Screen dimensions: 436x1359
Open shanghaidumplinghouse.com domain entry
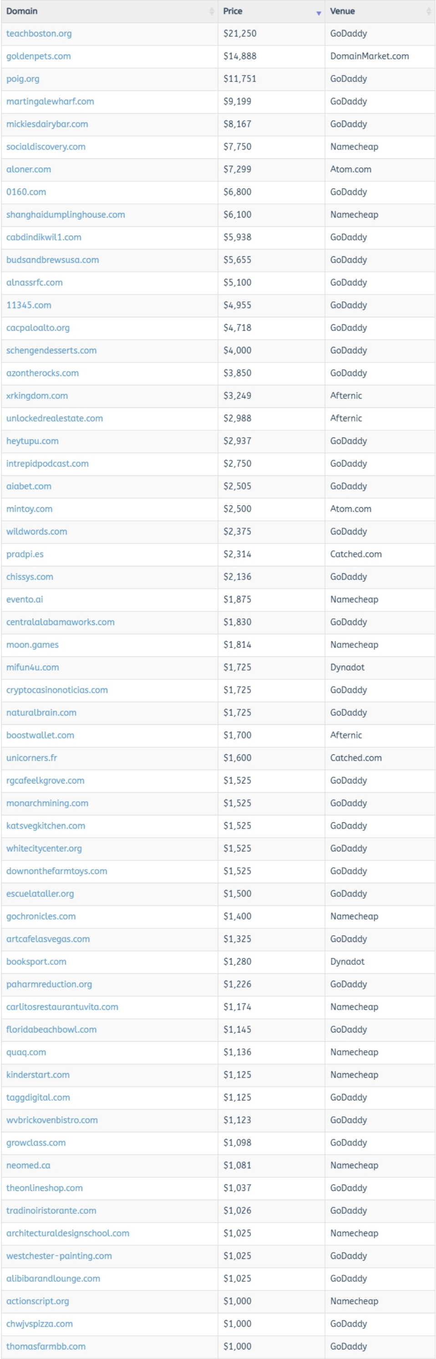coord(66,215)
